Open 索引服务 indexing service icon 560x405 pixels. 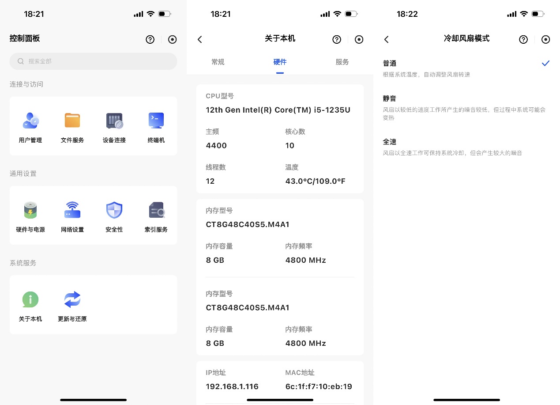(x=156, y=211)
